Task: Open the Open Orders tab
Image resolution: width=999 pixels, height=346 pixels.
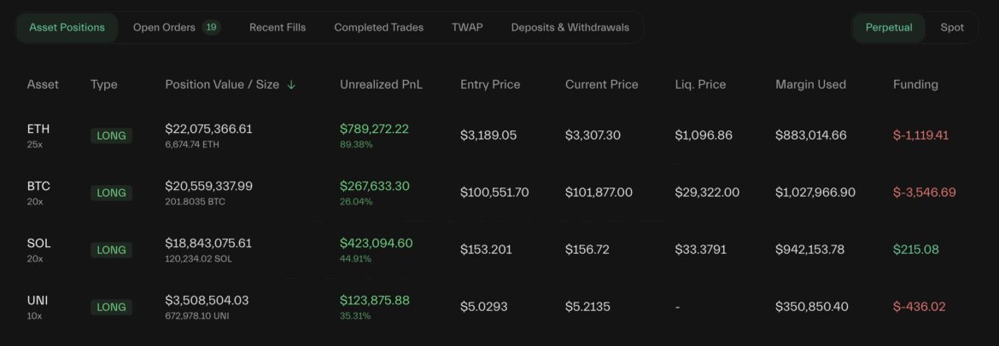Action: click(164, 27)
